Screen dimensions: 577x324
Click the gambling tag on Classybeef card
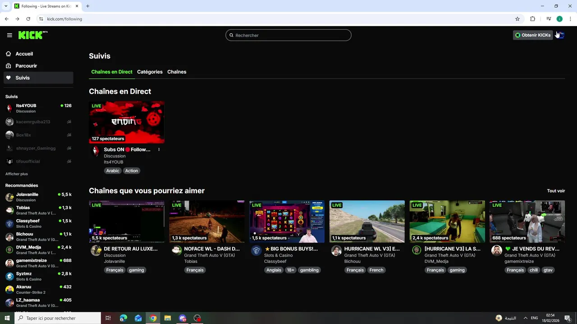pyautogui.click(x=309, y=270)
